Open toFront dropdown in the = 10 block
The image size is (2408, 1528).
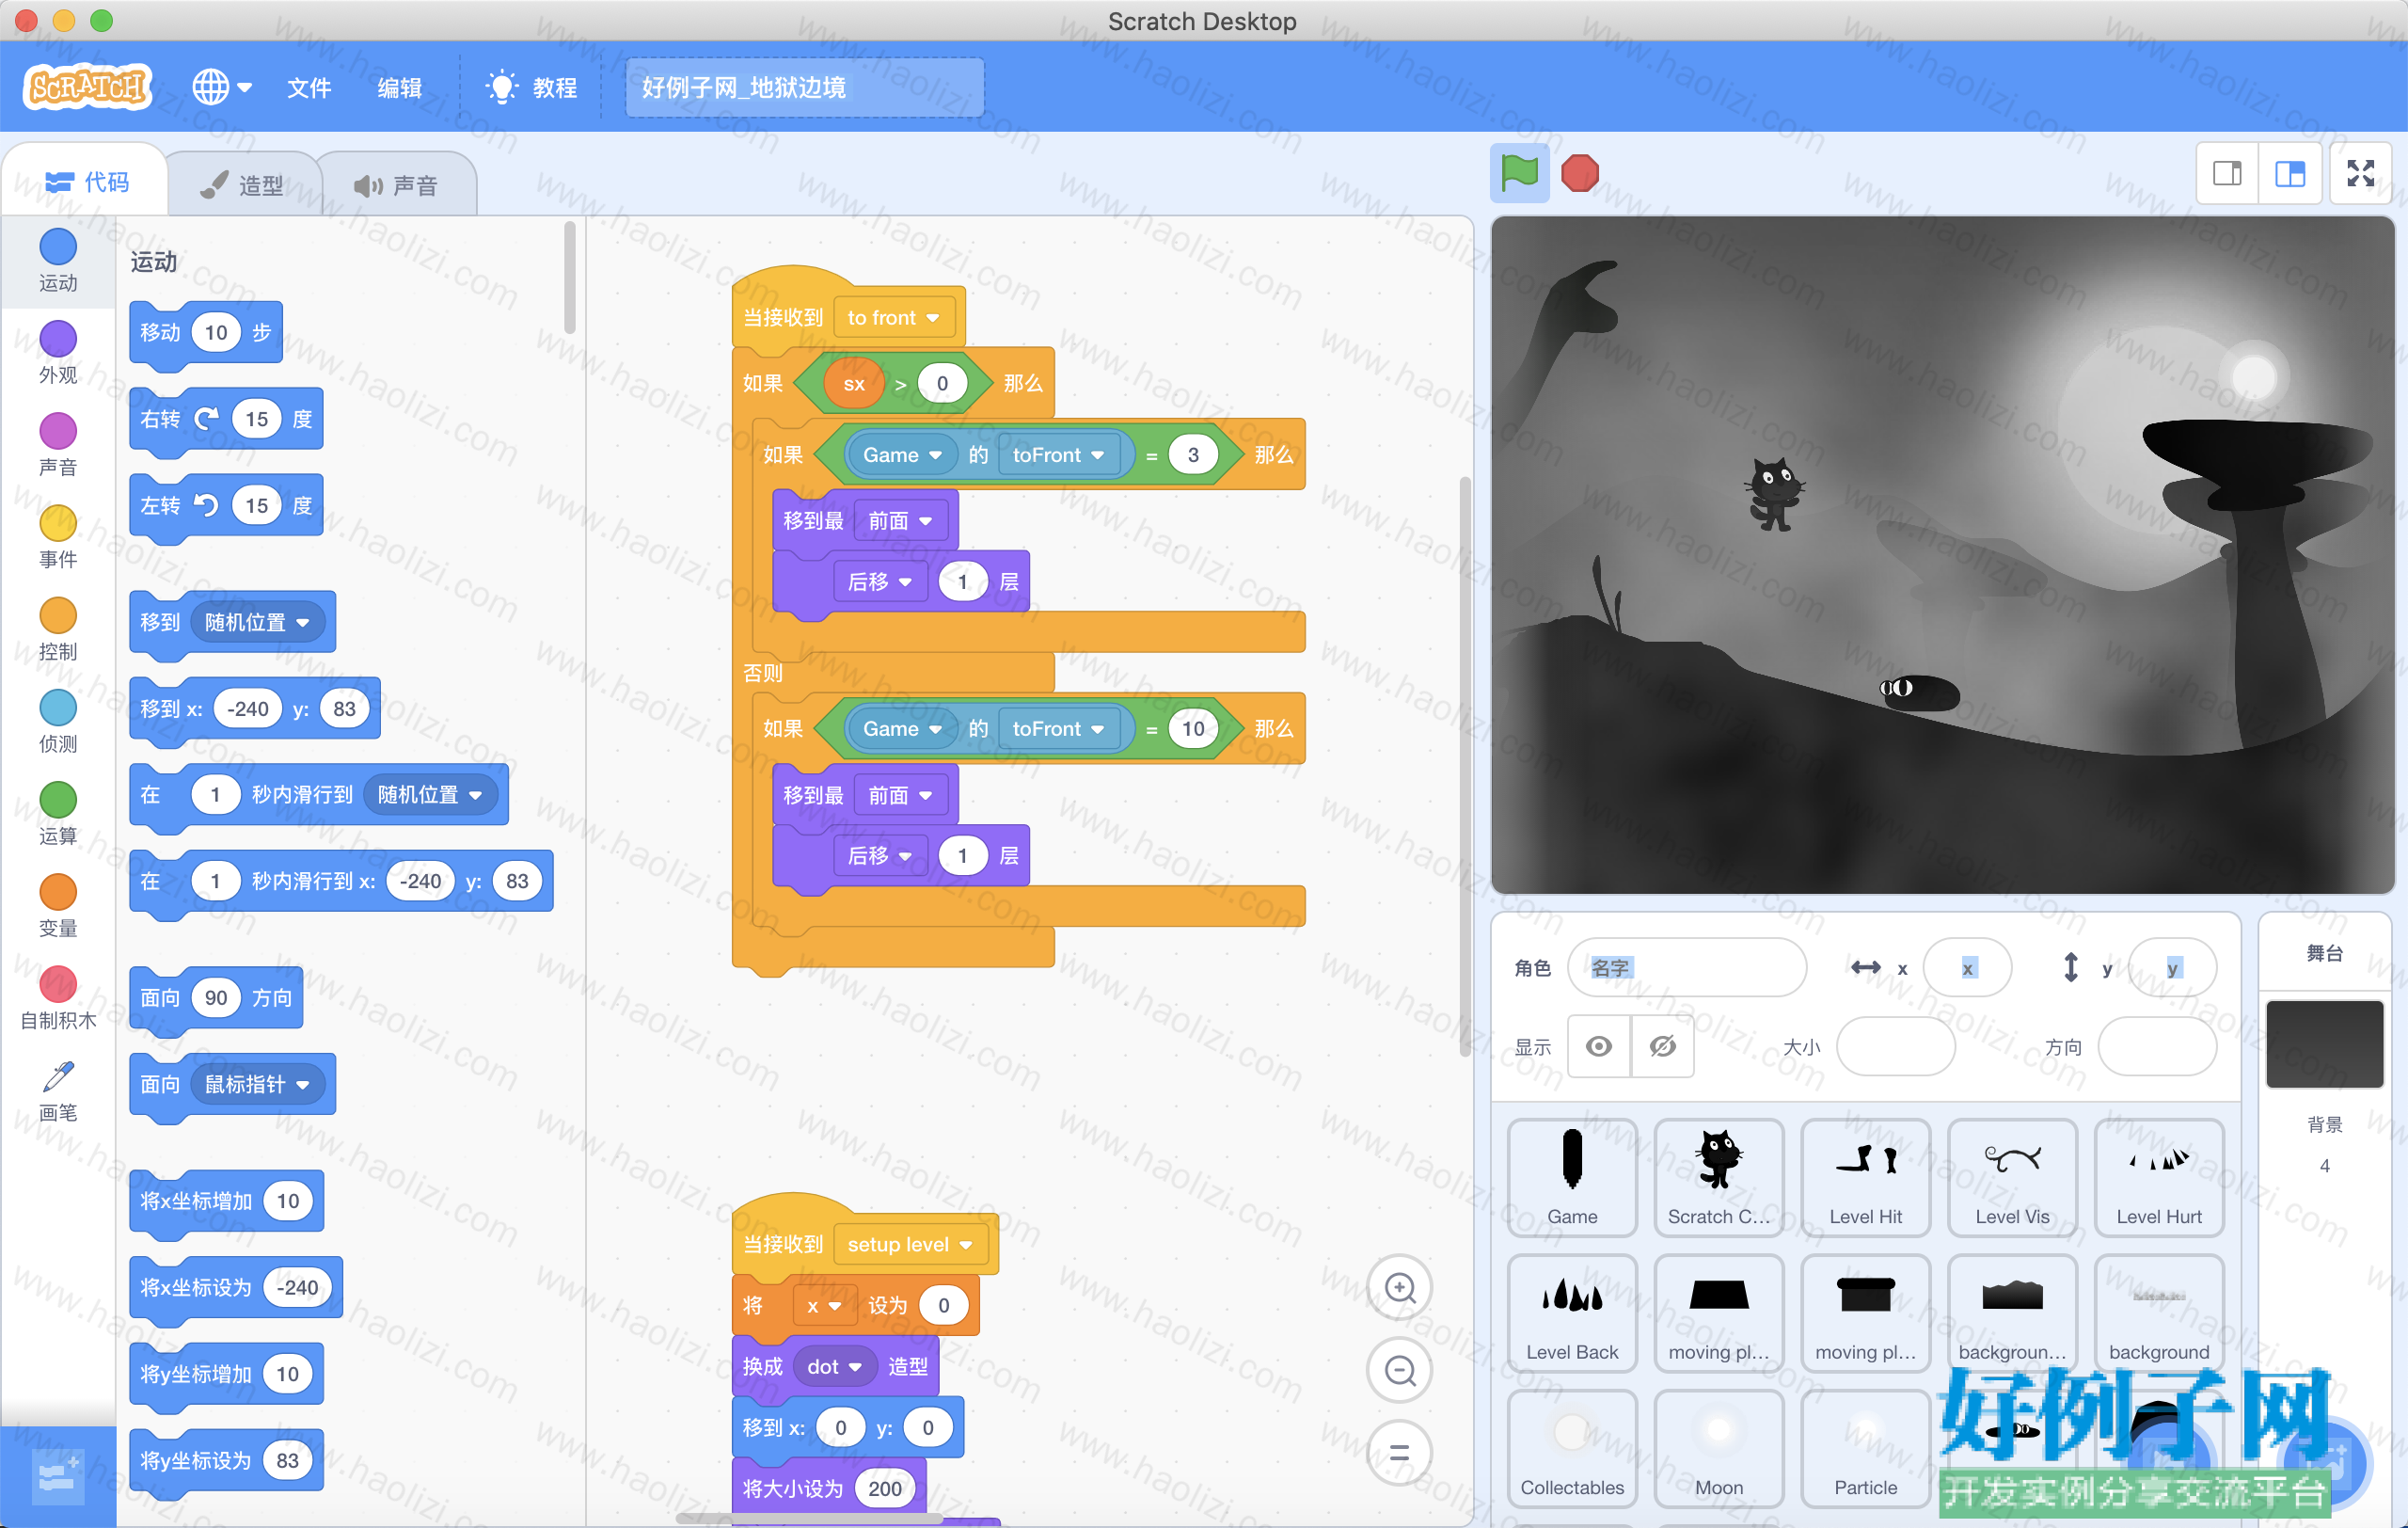point(1058,729)
